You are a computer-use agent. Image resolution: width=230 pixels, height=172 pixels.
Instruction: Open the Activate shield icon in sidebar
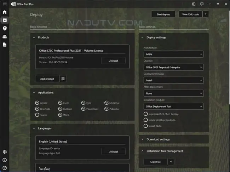pos(5,28)
